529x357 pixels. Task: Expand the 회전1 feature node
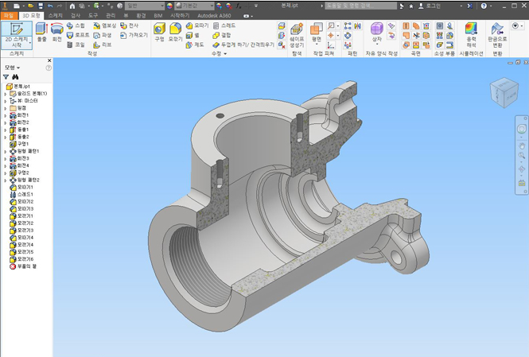(5, 115)
